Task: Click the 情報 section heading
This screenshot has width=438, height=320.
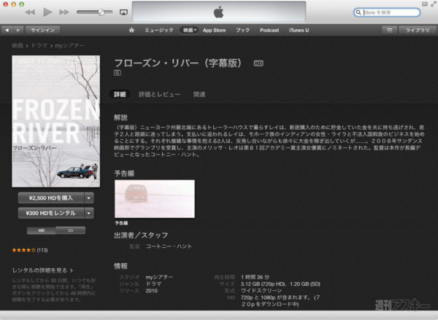Action: [x=120, y=266]
